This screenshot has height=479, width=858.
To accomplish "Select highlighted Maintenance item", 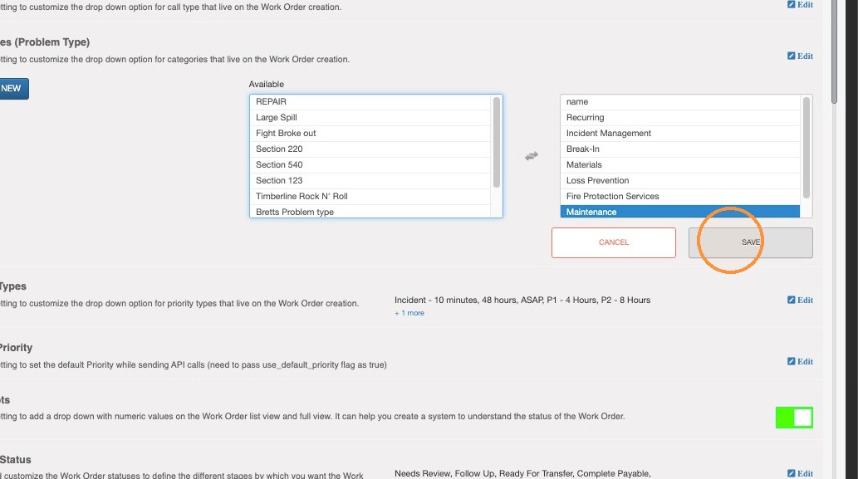I will (x=679, y=212).
